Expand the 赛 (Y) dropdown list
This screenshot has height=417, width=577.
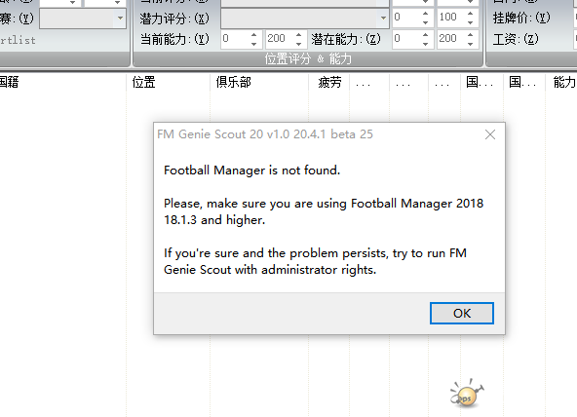point(120,18)
